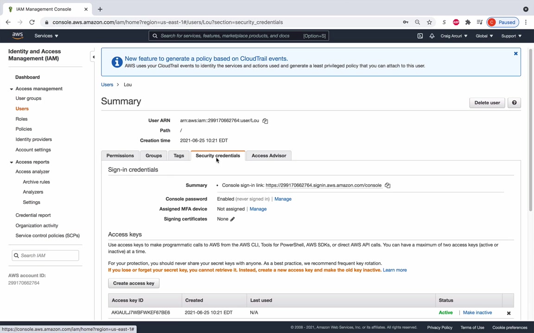Click the Delete user button
The image size is (534, 333).
click(487, 103)
